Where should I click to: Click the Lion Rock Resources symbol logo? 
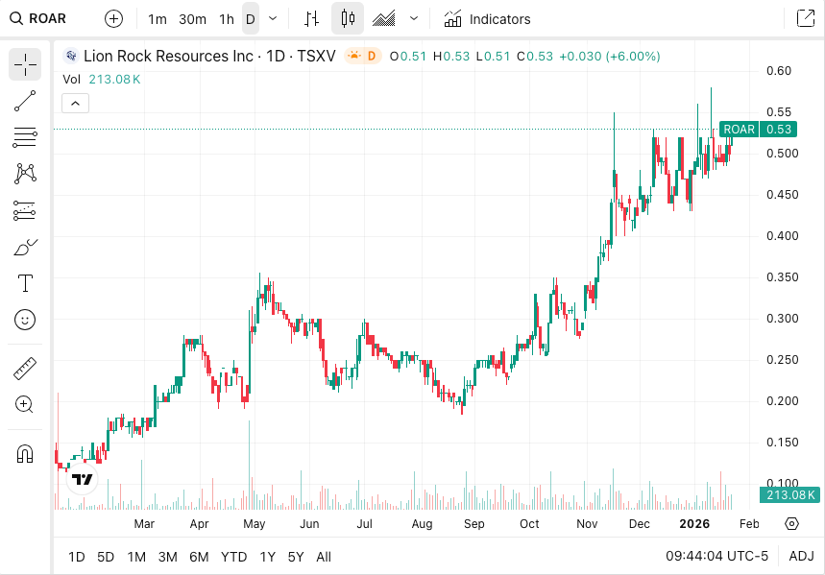click(x=71, y=56)
